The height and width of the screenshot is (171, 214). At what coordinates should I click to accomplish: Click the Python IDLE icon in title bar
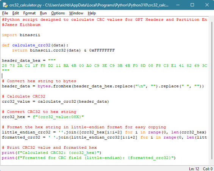click(x=5, y=5)
